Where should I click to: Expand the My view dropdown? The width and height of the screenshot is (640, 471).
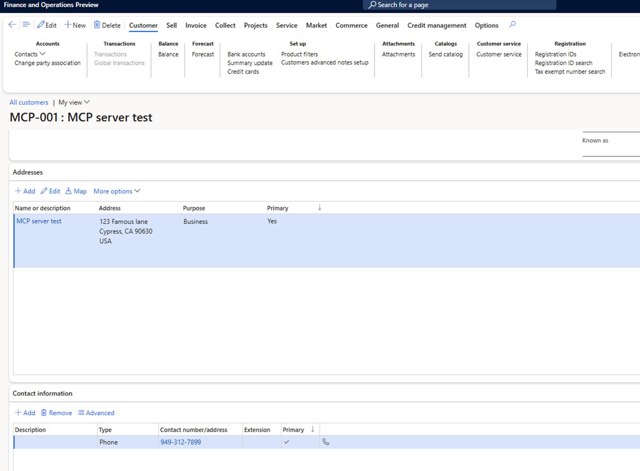tap(73, 102)
